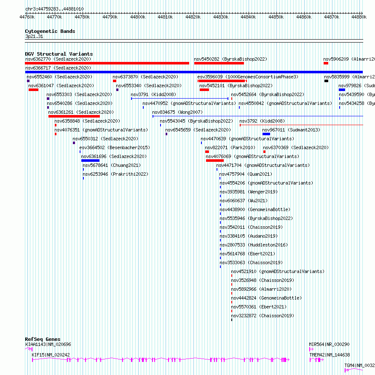Open nsv4076351 (gnomADStructuralVariants) variant
The height and width of the screenshot is (375, 375).
(102, 130)
